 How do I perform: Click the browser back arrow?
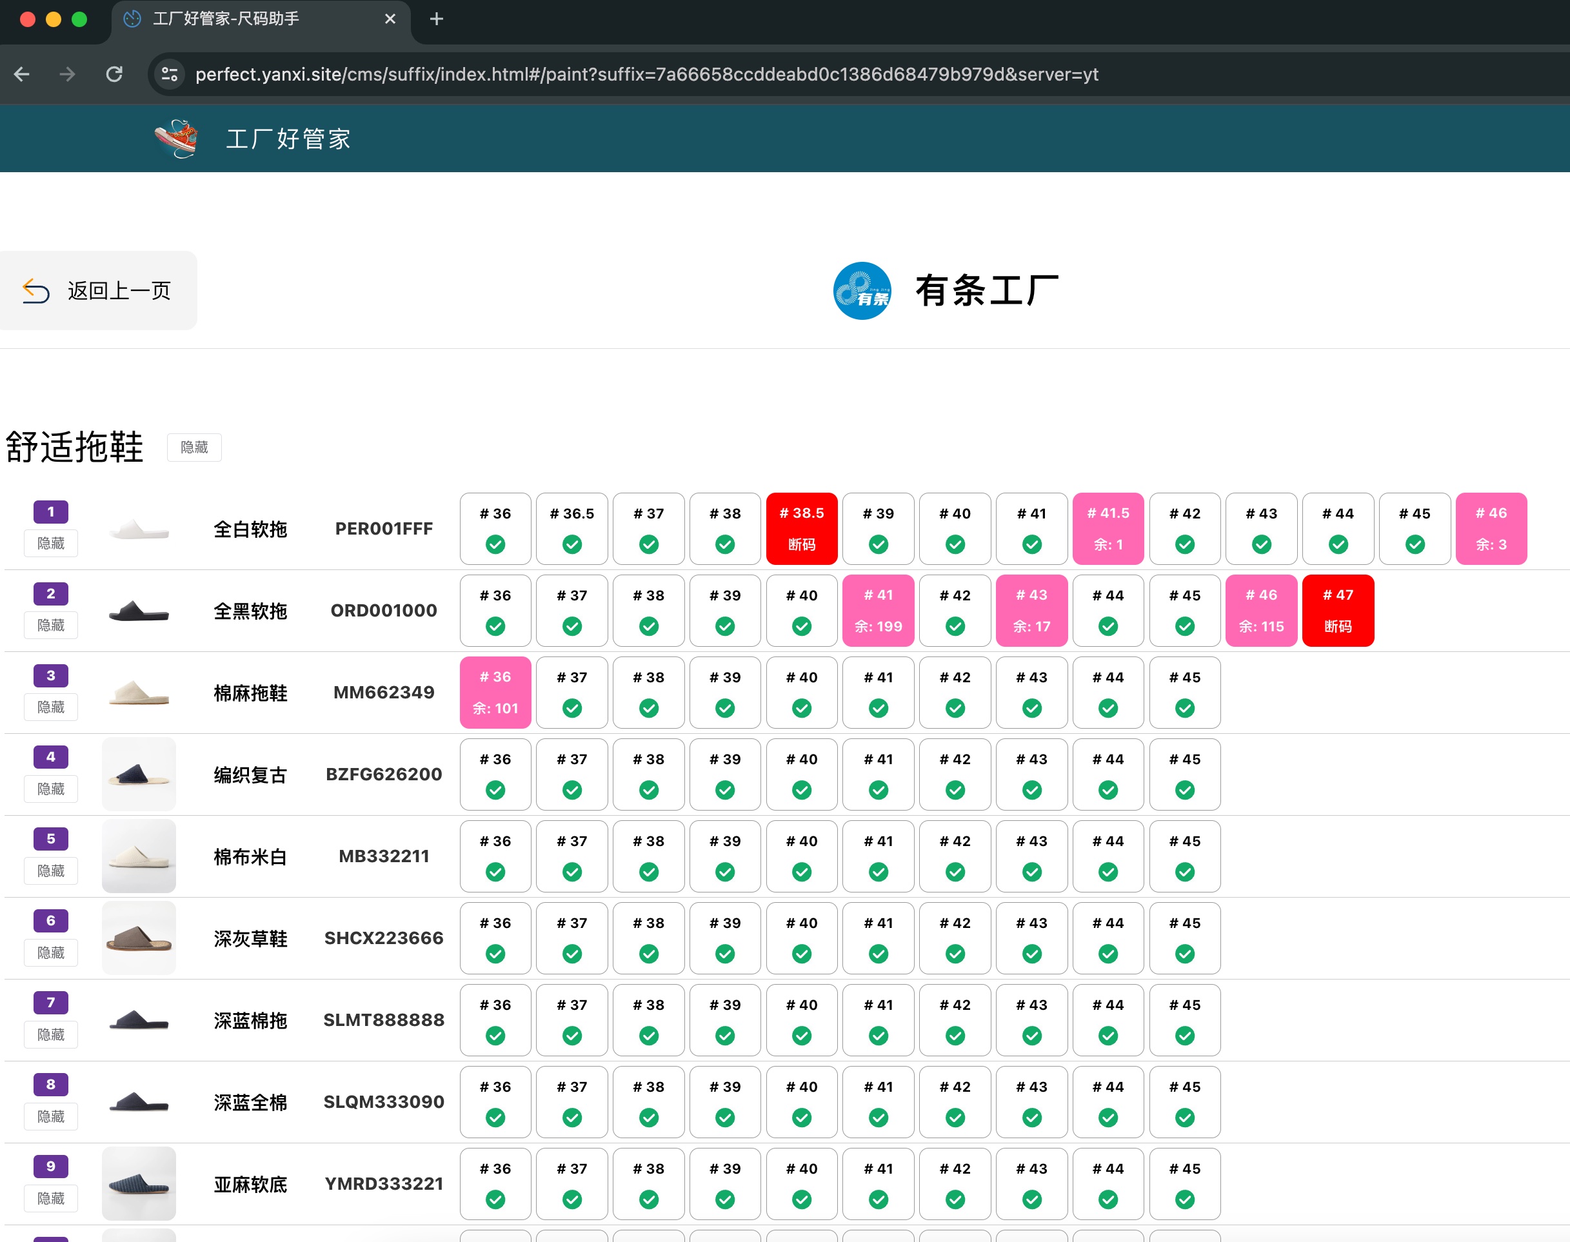pos(22,74)
